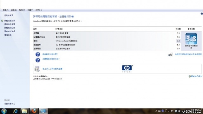The height and width of the screenshot is (114, 203).
Task: Click the question mark icon beside 改善電腦效能的秘訣
Action: (38, 60)
